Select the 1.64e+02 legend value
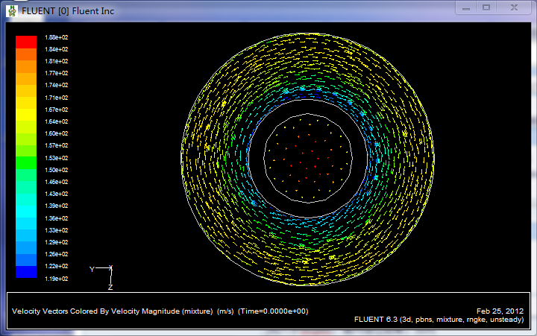 (57, 121)
